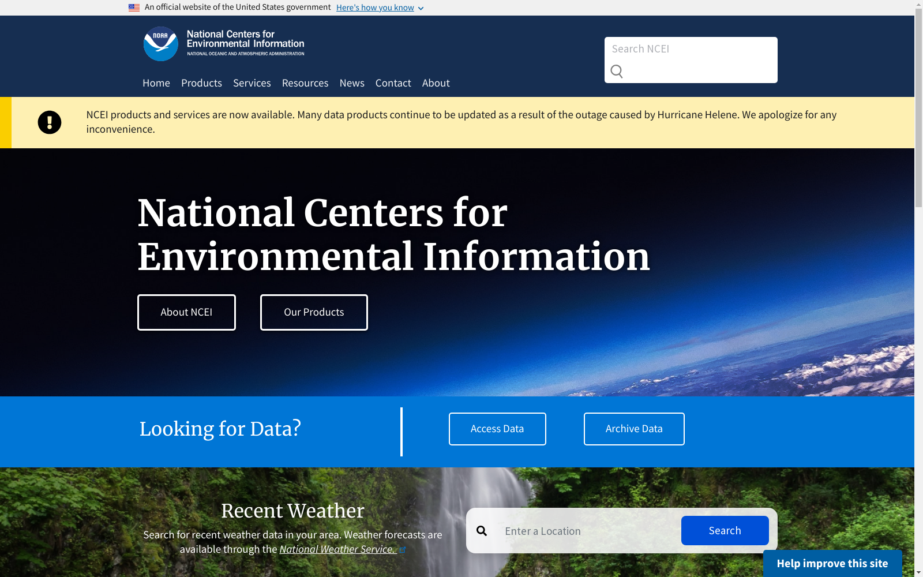Open the Products menu
The height and width of the screenshot is (577, 923).
[201, 83]
